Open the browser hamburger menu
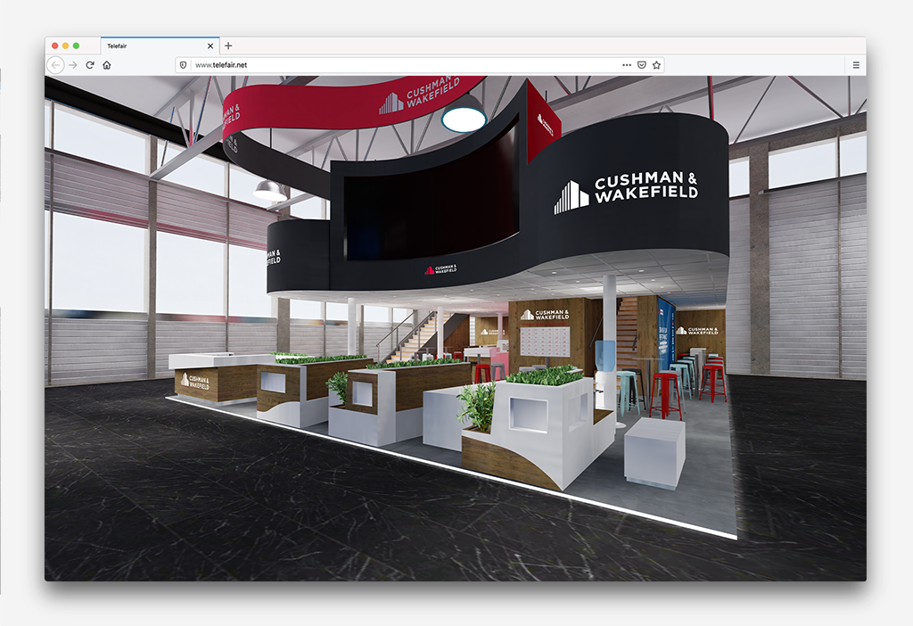 (x=856, y=65)
